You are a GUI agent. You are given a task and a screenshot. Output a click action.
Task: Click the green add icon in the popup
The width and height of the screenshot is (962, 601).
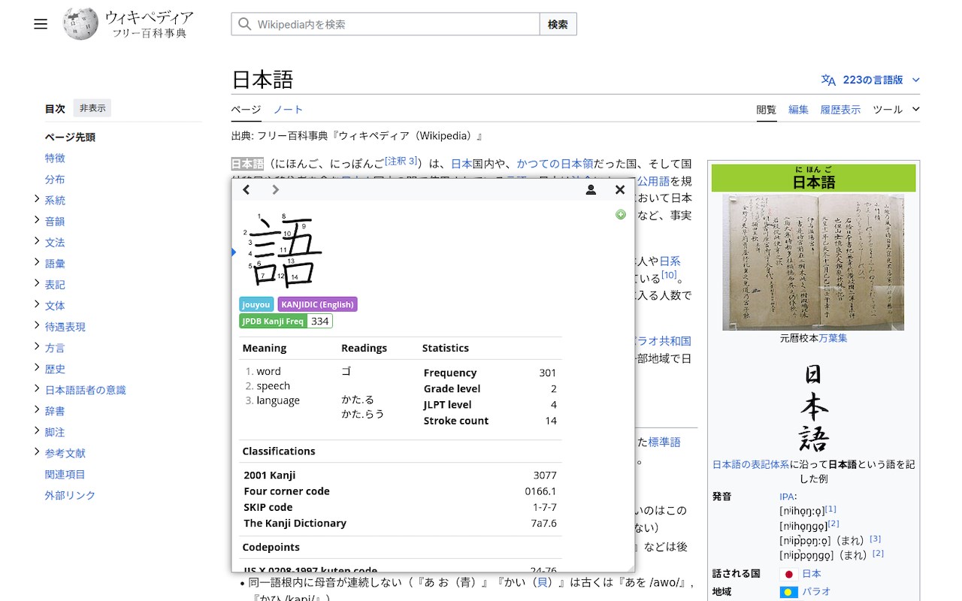pos(621,215)
